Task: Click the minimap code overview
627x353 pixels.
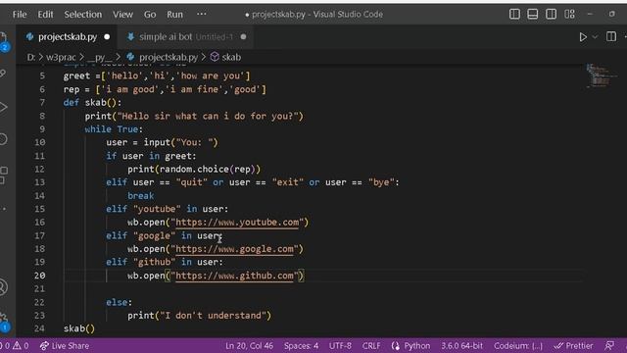Action: [601, 76]
